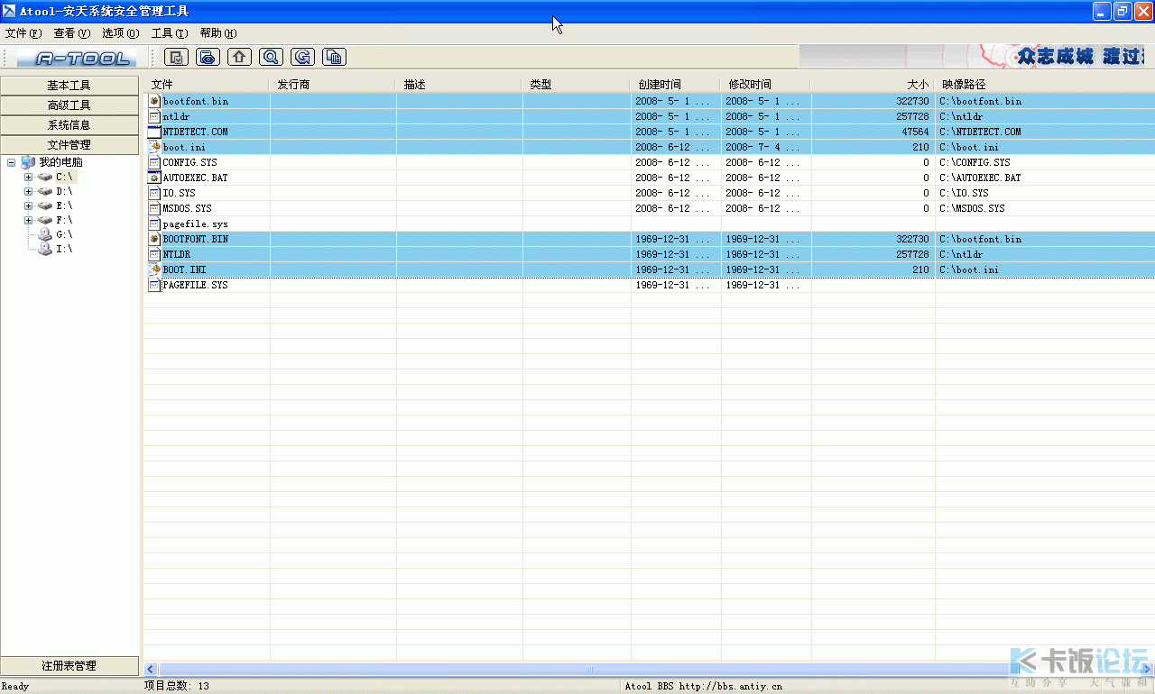Expand the F:\ drive node

[28, 220]
